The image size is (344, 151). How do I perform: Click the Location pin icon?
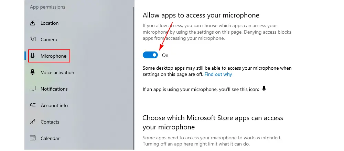32,23
